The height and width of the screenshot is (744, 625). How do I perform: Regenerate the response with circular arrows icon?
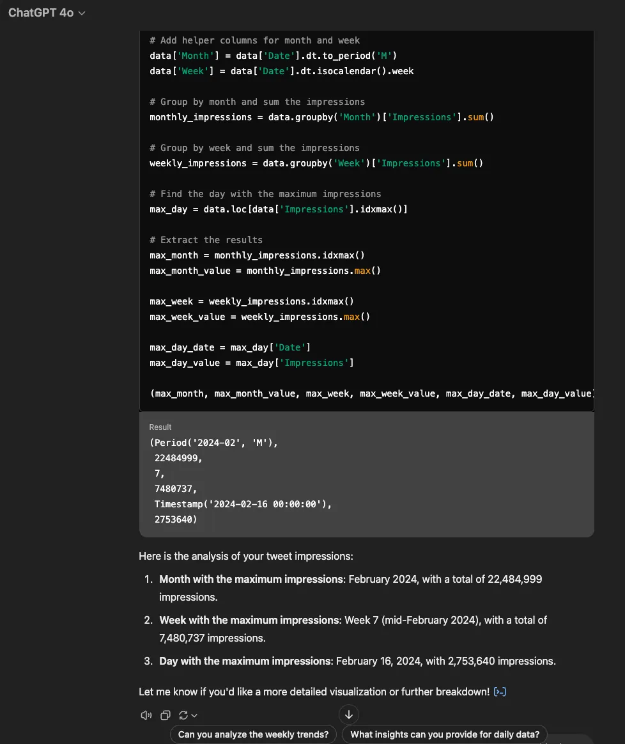[183, 715]
